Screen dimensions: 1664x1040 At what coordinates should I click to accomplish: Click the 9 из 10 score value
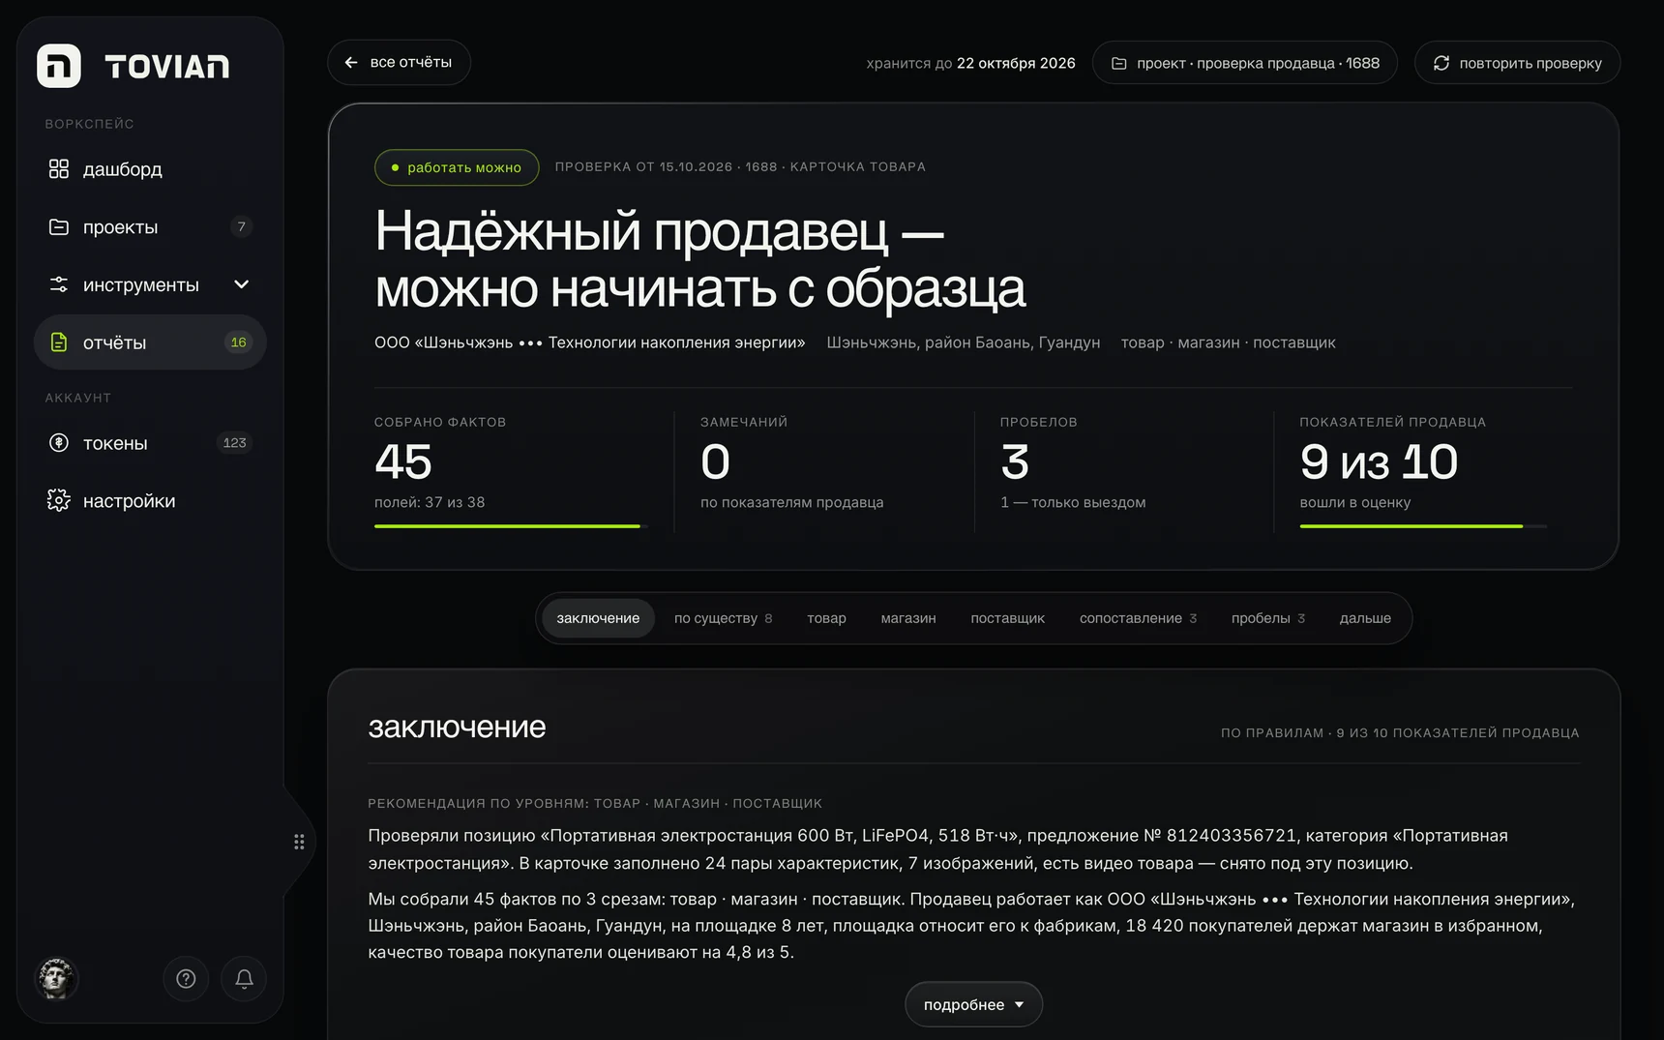coord(1379,461)
